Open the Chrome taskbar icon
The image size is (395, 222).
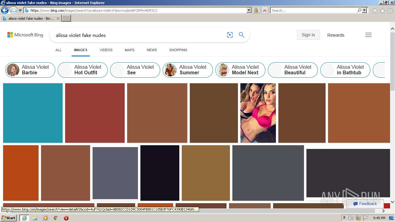pyautogui.click(x=56, y=218)
